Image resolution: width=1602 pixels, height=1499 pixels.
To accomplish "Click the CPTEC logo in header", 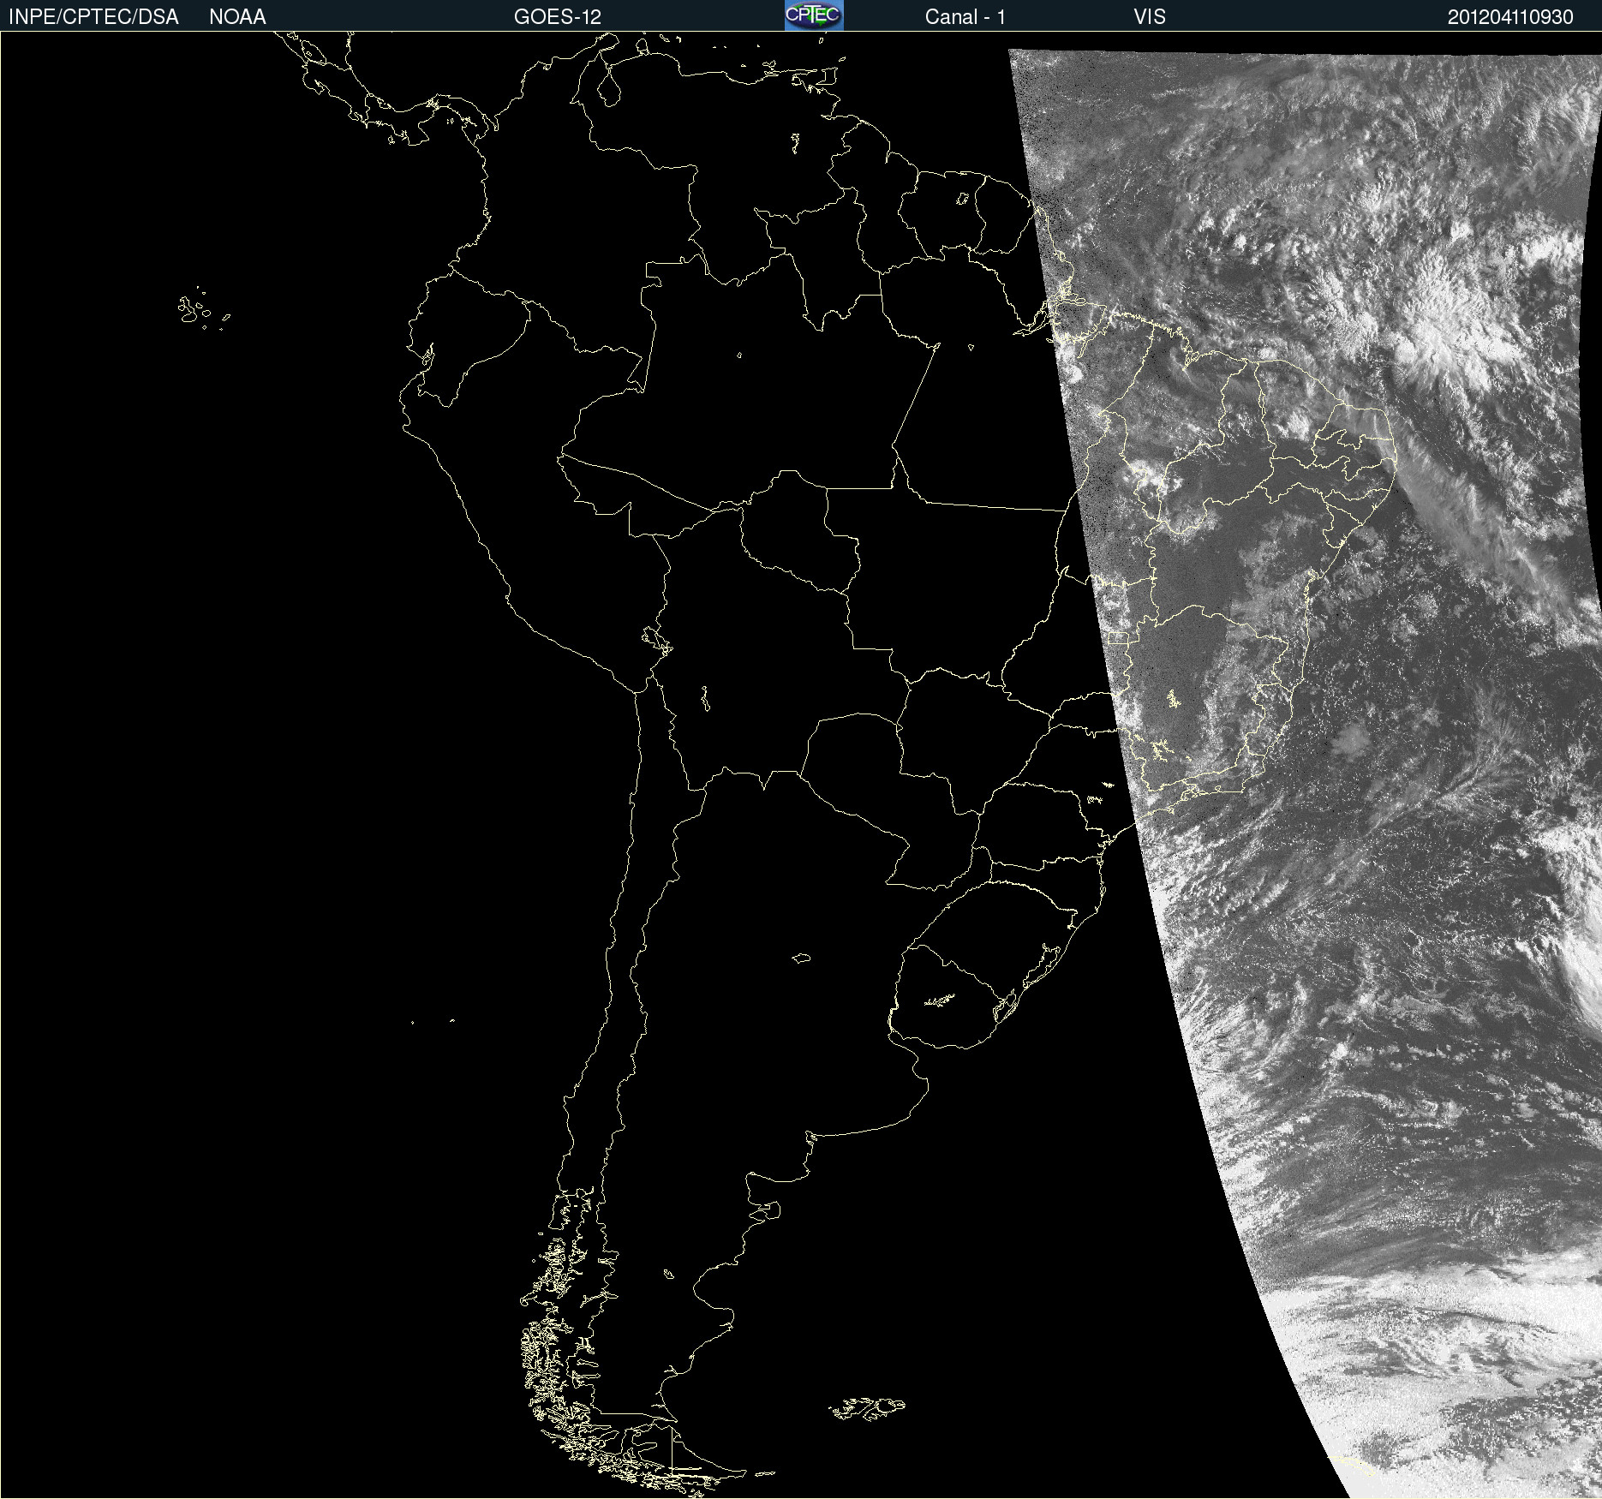I will click(x=814, y=15).
